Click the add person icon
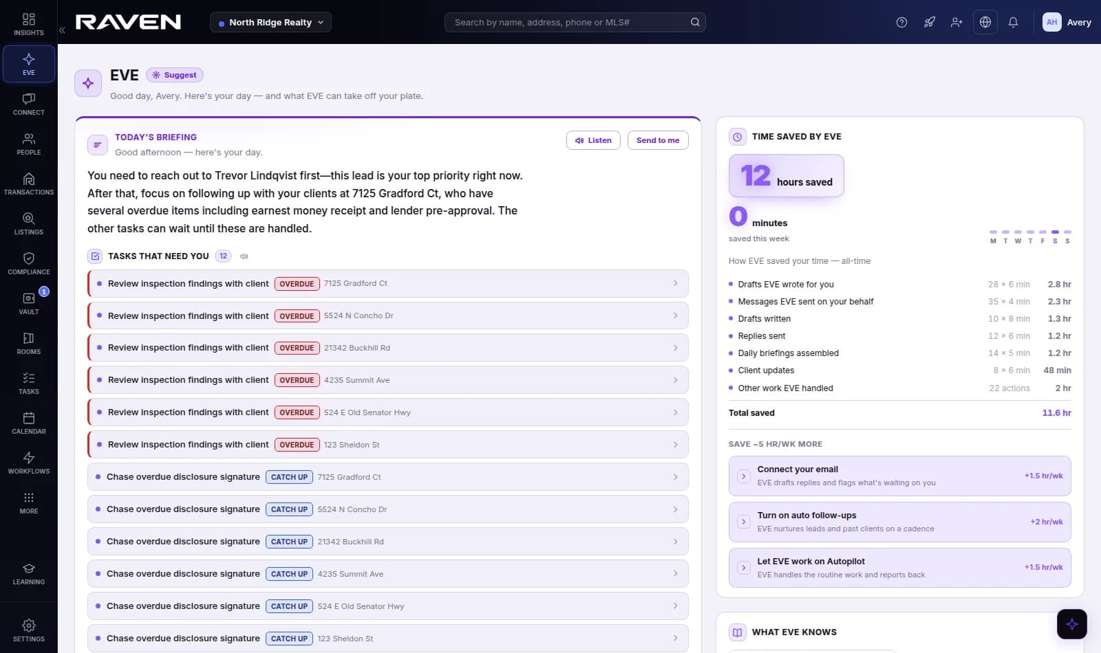Screen dimensions: 1101x653 956,22
